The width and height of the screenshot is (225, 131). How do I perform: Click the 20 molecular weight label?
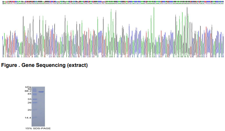point(29,110)
